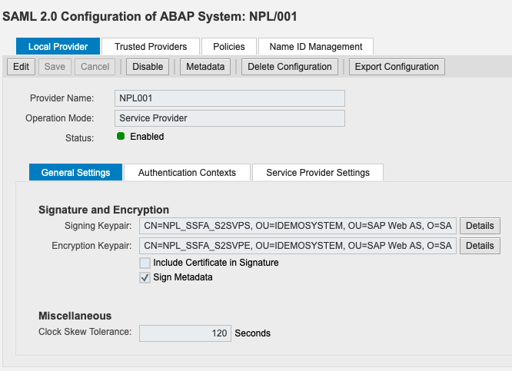Viewport: 512px width, 371px height.
Task: Click the Enabled status text
Action: click(x=147, y=137)
